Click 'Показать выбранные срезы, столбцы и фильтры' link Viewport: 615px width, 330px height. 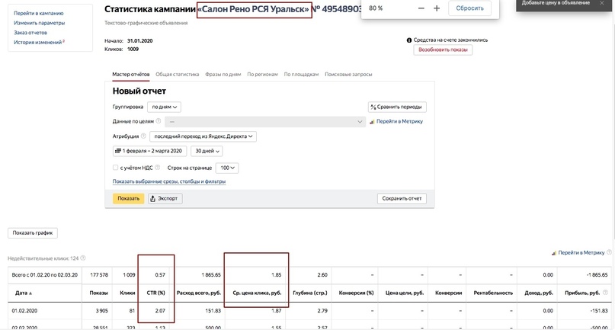coord(169,181)
